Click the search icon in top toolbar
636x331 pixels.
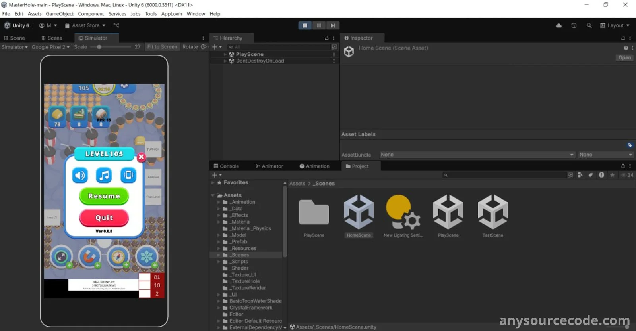(x=589, y=25)
